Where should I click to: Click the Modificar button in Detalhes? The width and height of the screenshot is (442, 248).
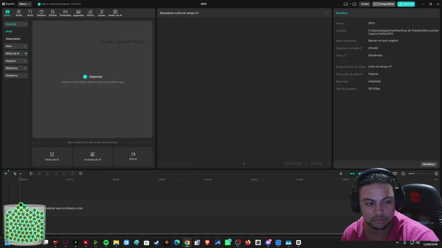point(429,164)
